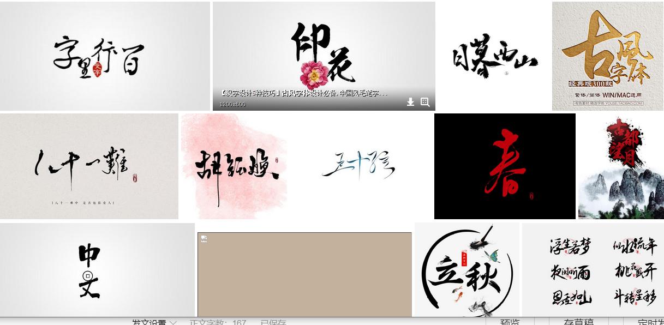This screenshot has width=664, height=325.
Task: Open the 定时发 scheduled publish option
Action: (x=649, y=322)
